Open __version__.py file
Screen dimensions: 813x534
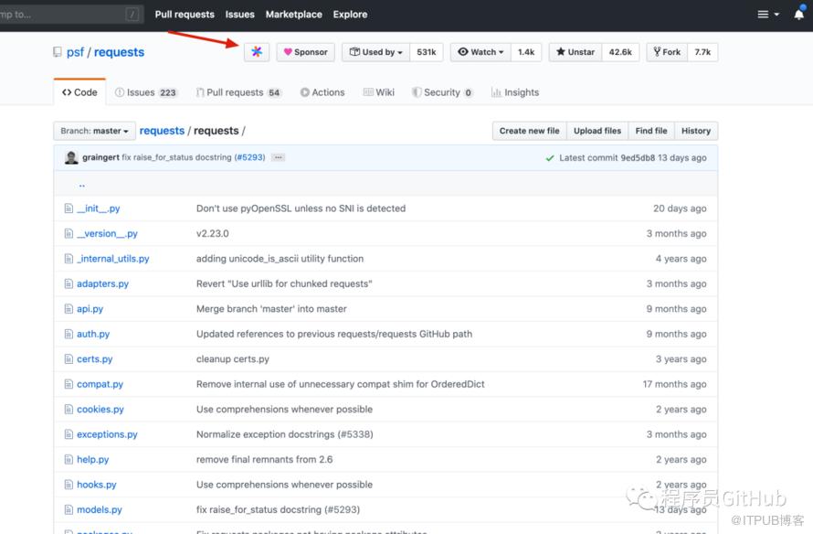[107, 233]
